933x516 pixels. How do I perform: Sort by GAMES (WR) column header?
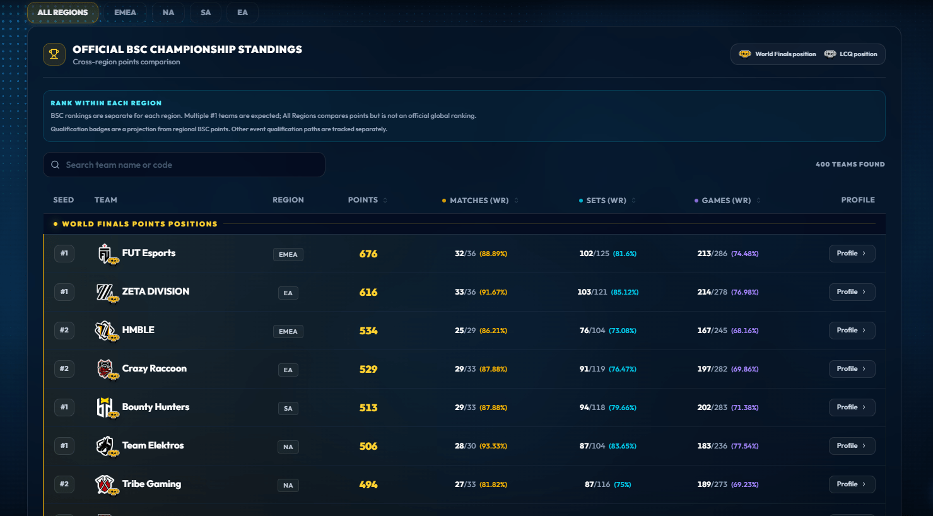727,201
